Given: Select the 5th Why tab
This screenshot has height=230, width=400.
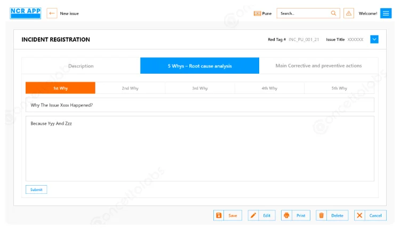Looking at the screenshot, I should [339, 88].
